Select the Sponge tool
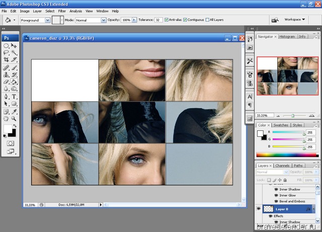Viewport: 322px width, 232px height. [x=14, y=89]
